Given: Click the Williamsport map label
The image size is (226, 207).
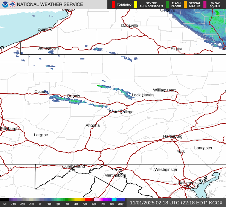Looking at the screenshot, I should coord(164,90).
